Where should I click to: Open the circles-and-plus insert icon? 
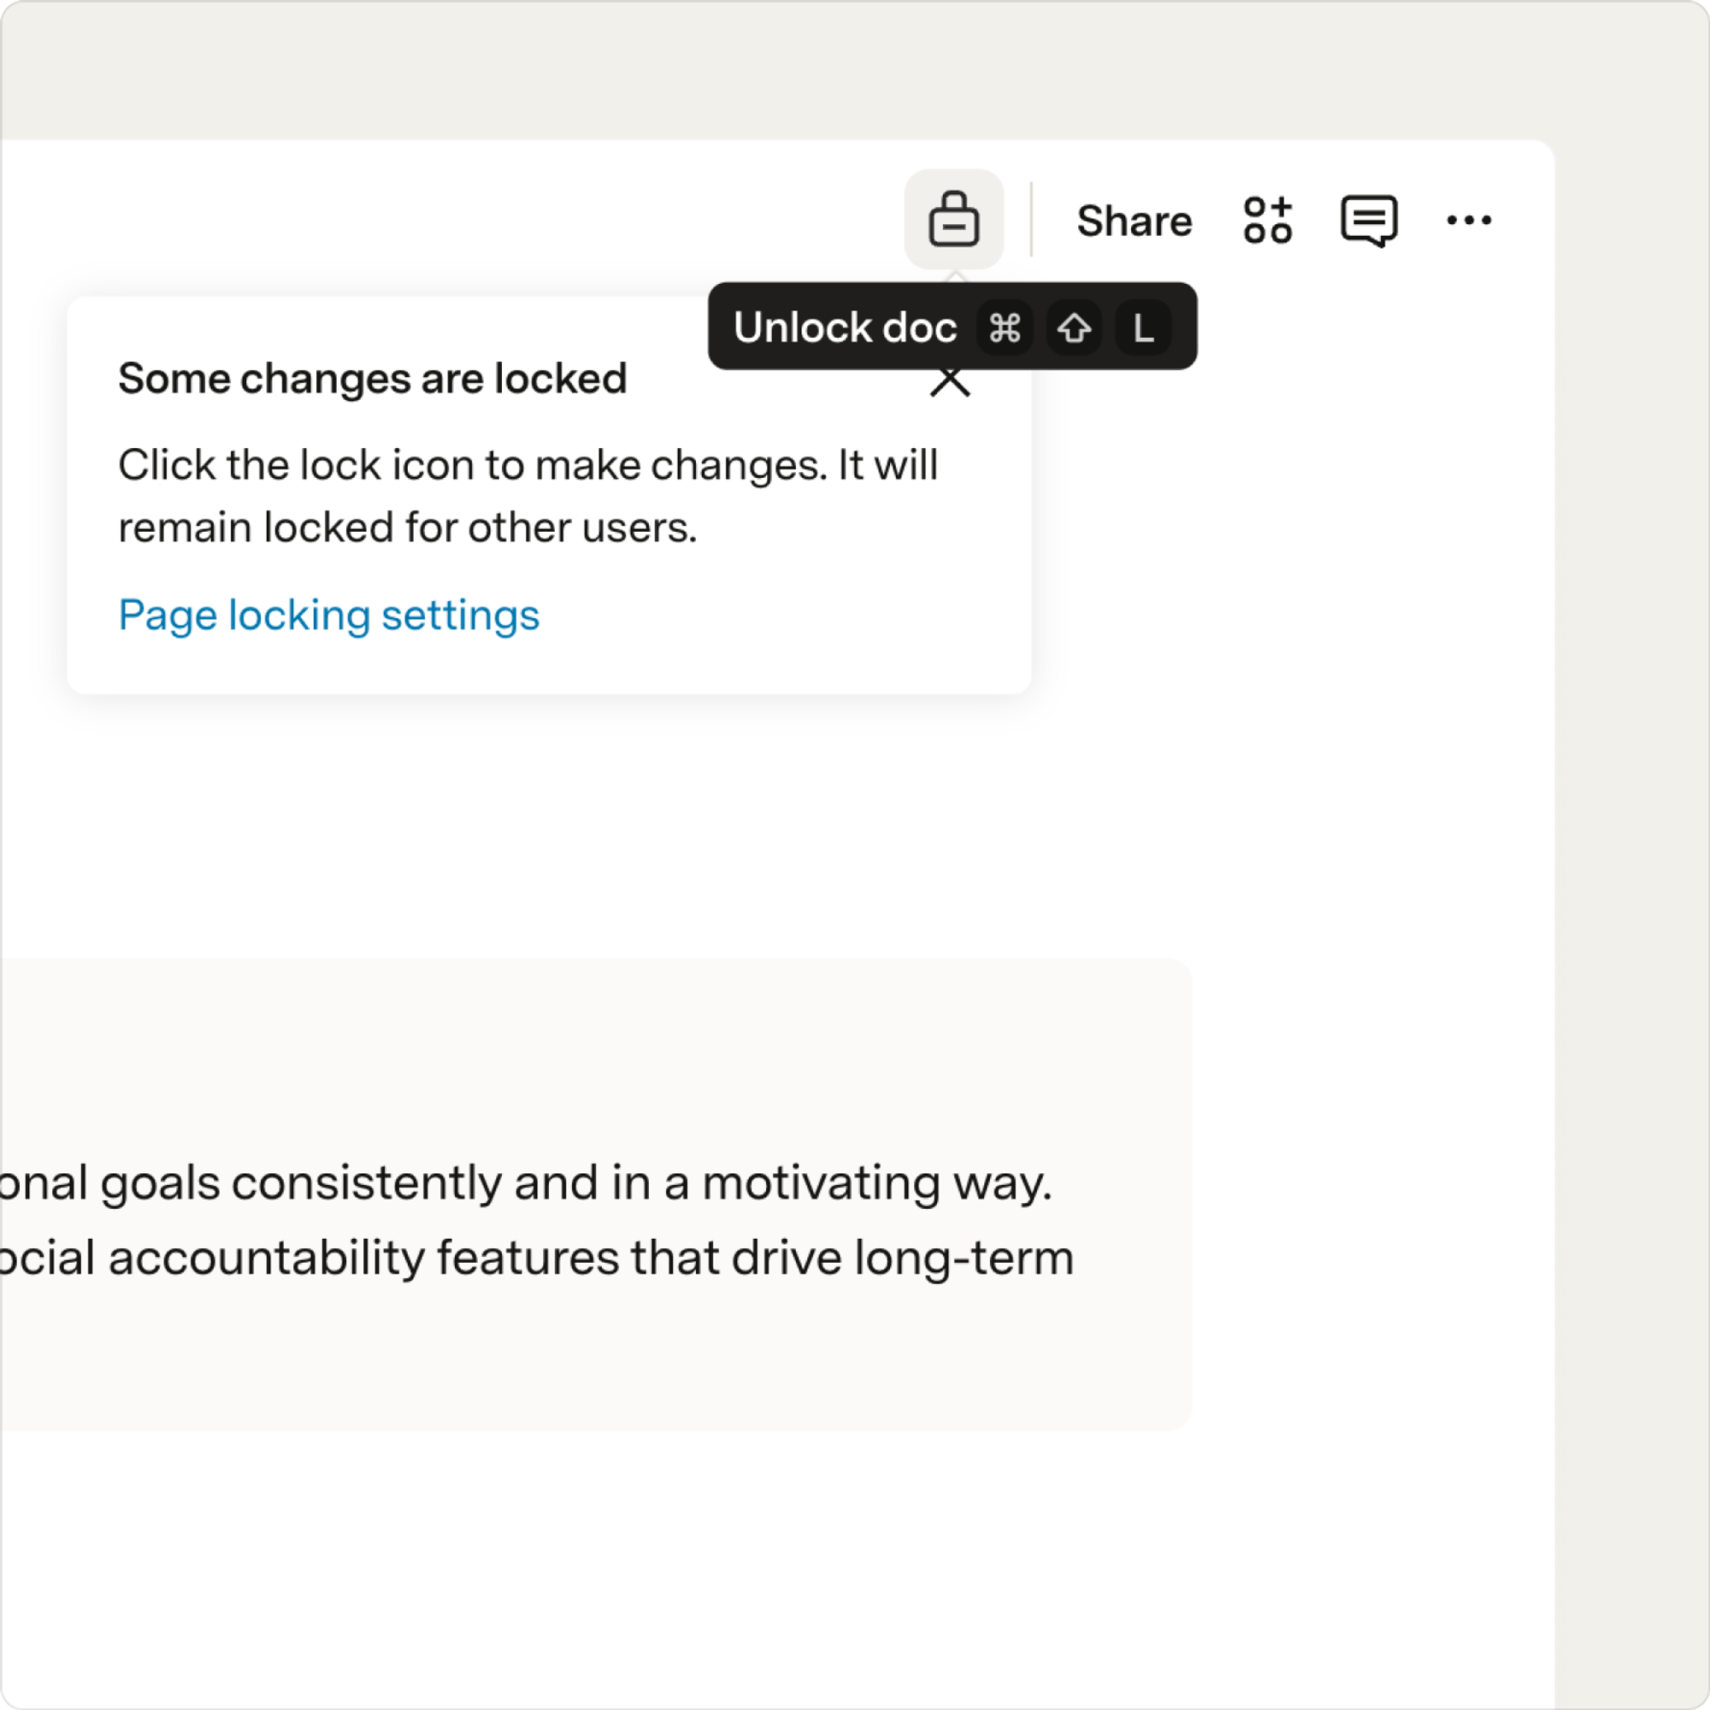point(1267,220)
